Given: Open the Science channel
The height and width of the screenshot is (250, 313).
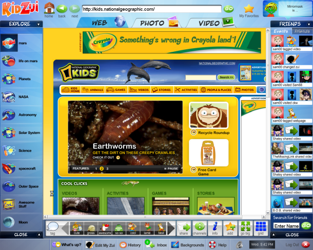Looking at the screenshot, I should 22,150.
